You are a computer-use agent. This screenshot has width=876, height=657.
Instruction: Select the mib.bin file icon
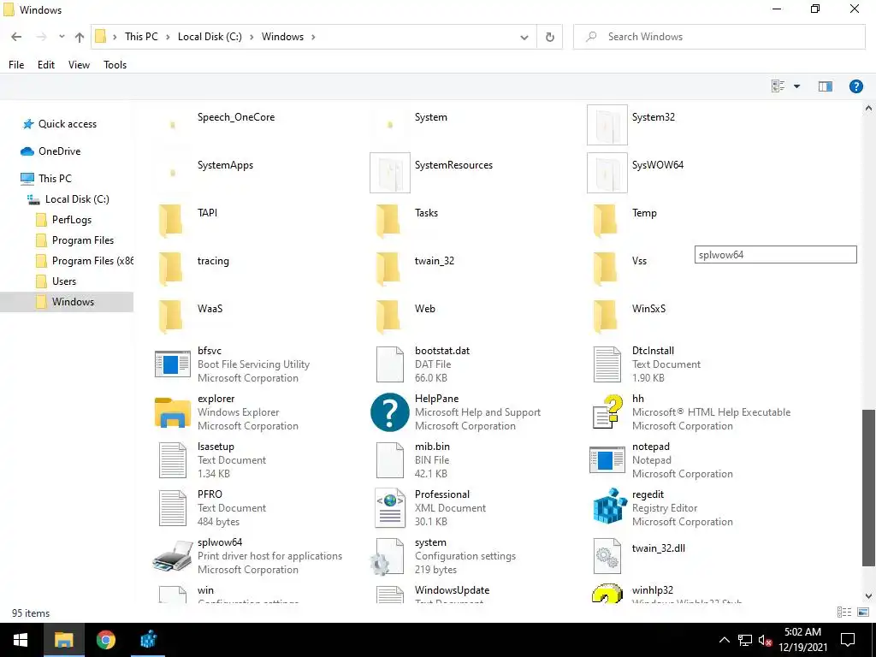click(x=389, y=460)
